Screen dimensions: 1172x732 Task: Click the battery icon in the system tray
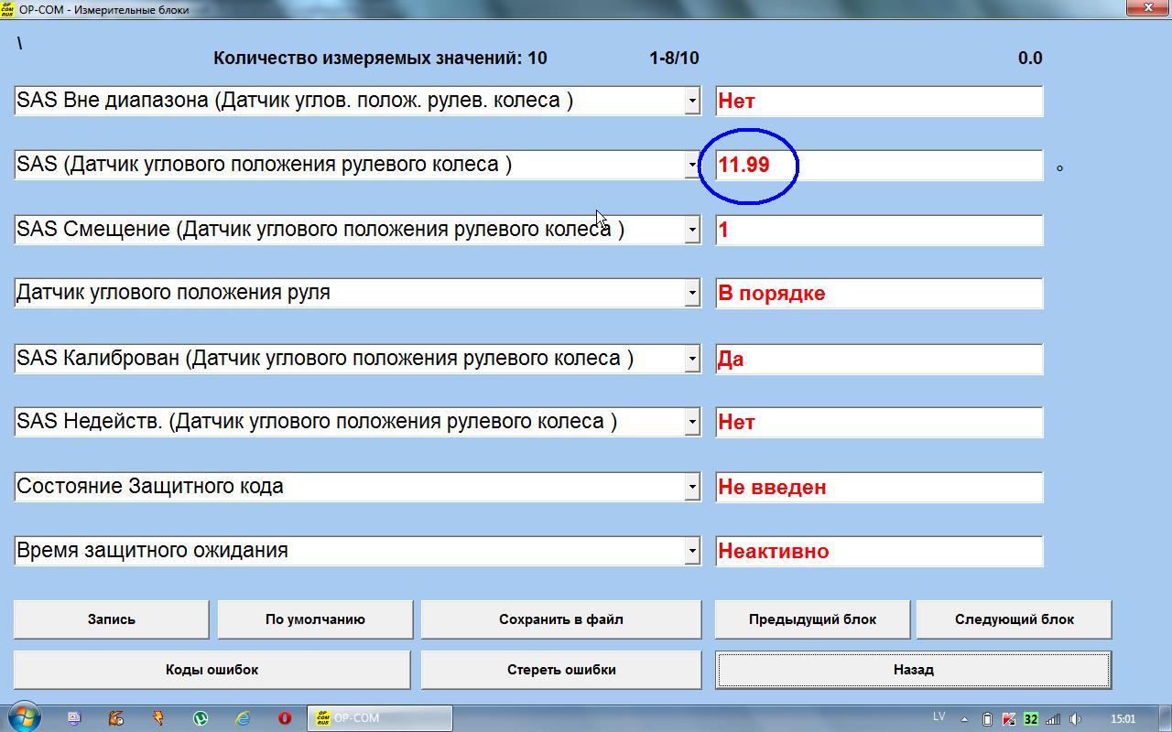(x=987, y=719)
